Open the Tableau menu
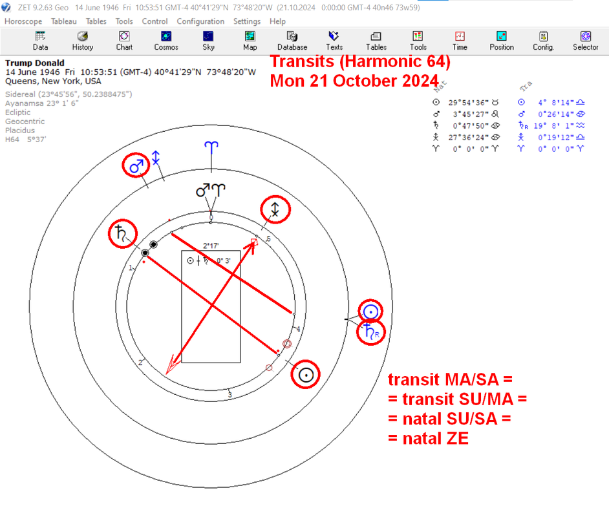609x517 pixels. pyautogui.click(x=64, y=21)
